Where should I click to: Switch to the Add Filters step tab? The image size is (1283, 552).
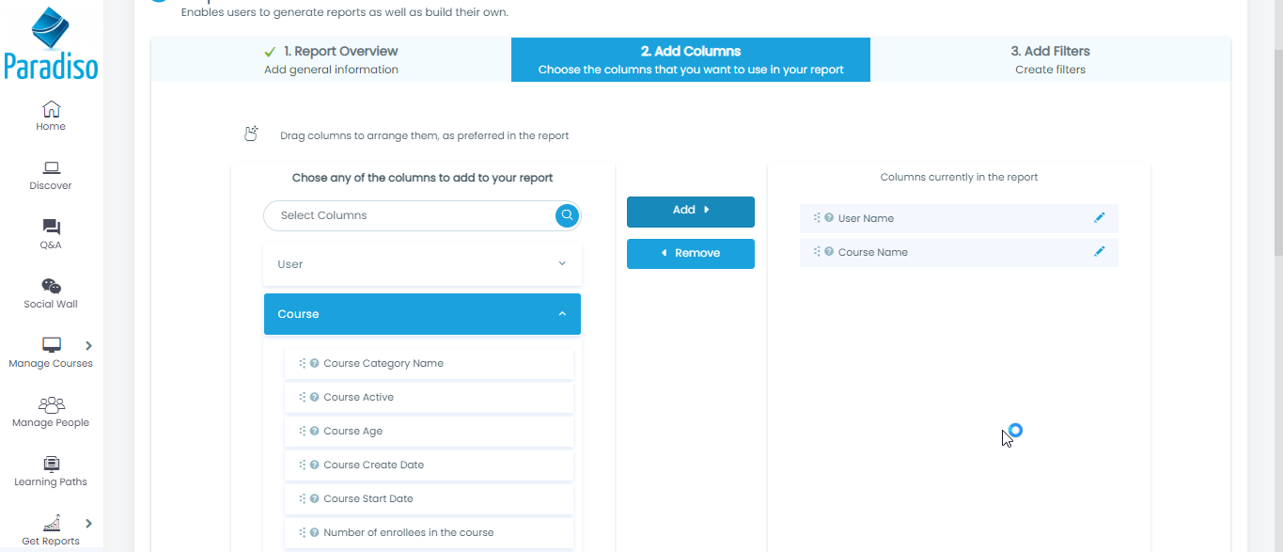tap(1050, 59)
